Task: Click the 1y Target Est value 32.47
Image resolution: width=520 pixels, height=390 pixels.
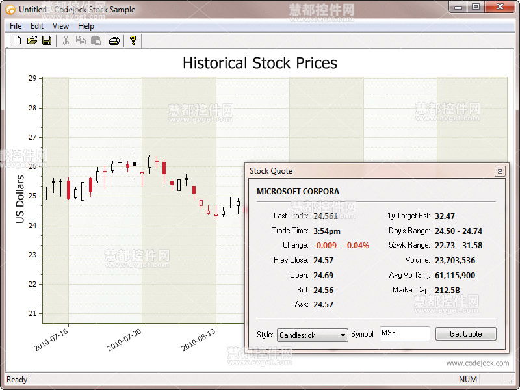Action: pyautogui.click(x=445, y=216)
